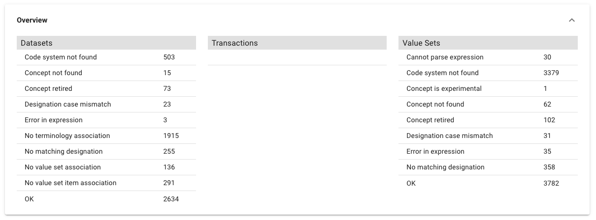Click Value Sets 'Error in expression' row

click(x=435, y=151)
